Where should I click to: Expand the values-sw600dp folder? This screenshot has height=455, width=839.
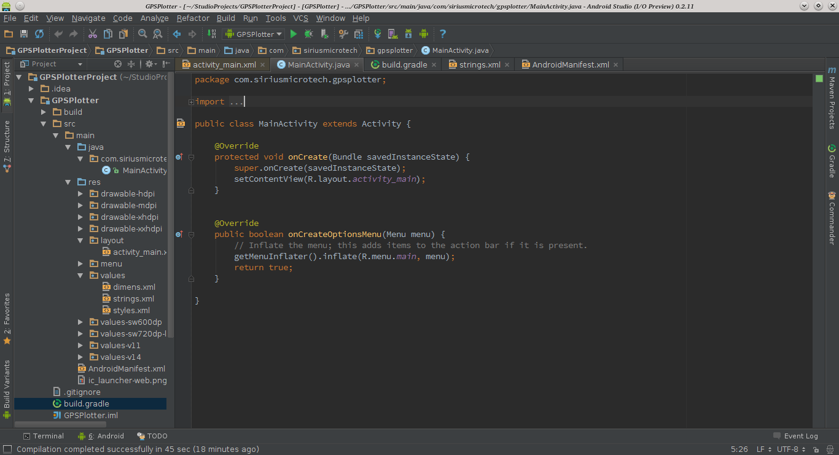click(80, 322)
